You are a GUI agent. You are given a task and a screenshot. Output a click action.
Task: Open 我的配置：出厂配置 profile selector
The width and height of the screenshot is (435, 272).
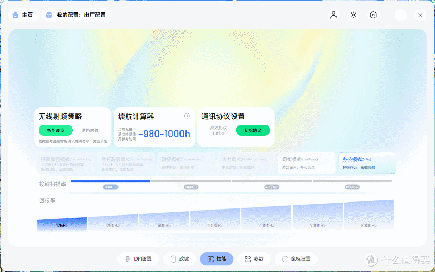pos(76,15)
